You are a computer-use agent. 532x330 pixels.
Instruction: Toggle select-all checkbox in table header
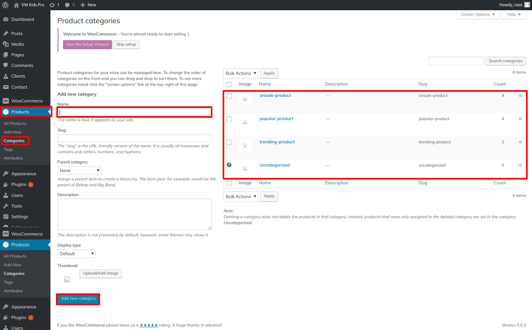[x=229, y=84]
